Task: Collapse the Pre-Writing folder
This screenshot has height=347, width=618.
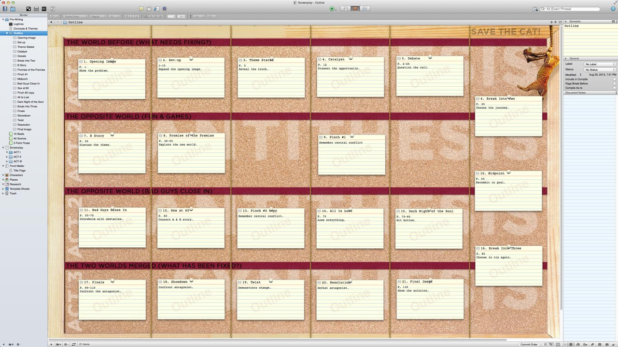Action: click(x=3, y=19)
